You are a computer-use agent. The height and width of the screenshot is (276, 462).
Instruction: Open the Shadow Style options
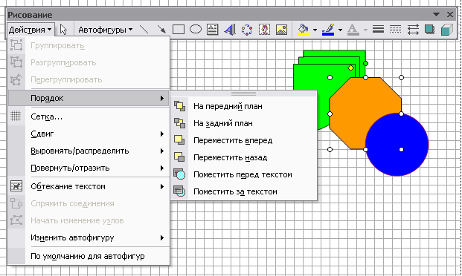coord(430,30)
